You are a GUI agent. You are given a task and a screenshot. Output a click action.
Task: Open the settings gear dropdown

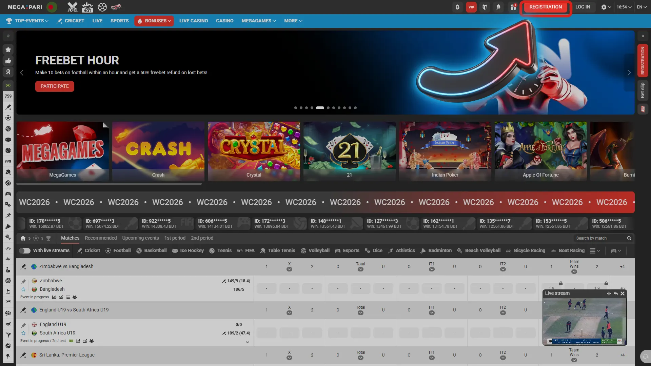click(606, 7)
